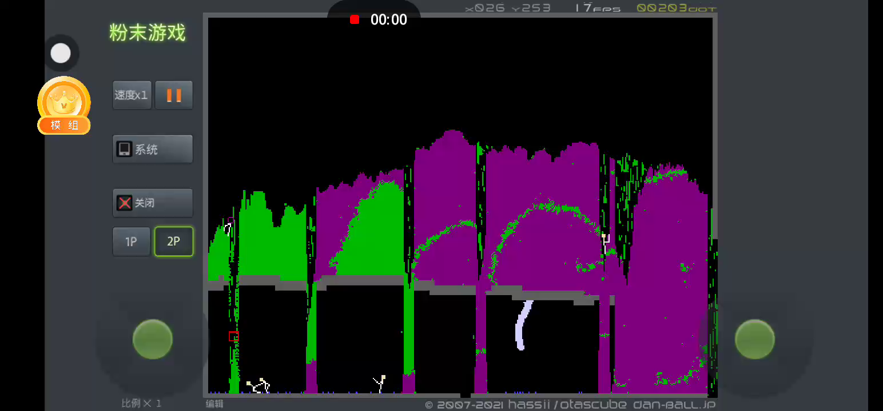The height and width of the screenshot is (411, 883).
Task: Change the 速度x1 speed setting
Action: click(132, 95)
